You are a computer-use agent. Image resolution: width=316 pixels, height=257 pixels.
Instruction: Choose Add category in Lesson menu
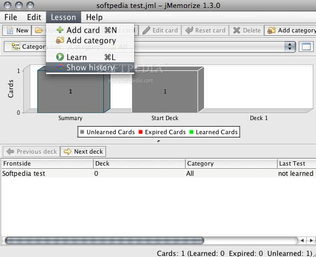pos(90,41)
